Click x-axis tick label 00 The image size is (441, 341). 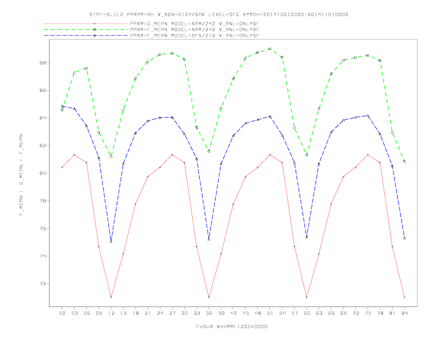click(62, 313)
